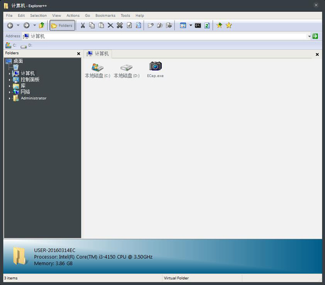Close the current tab
325x285 pixels.
317,54
